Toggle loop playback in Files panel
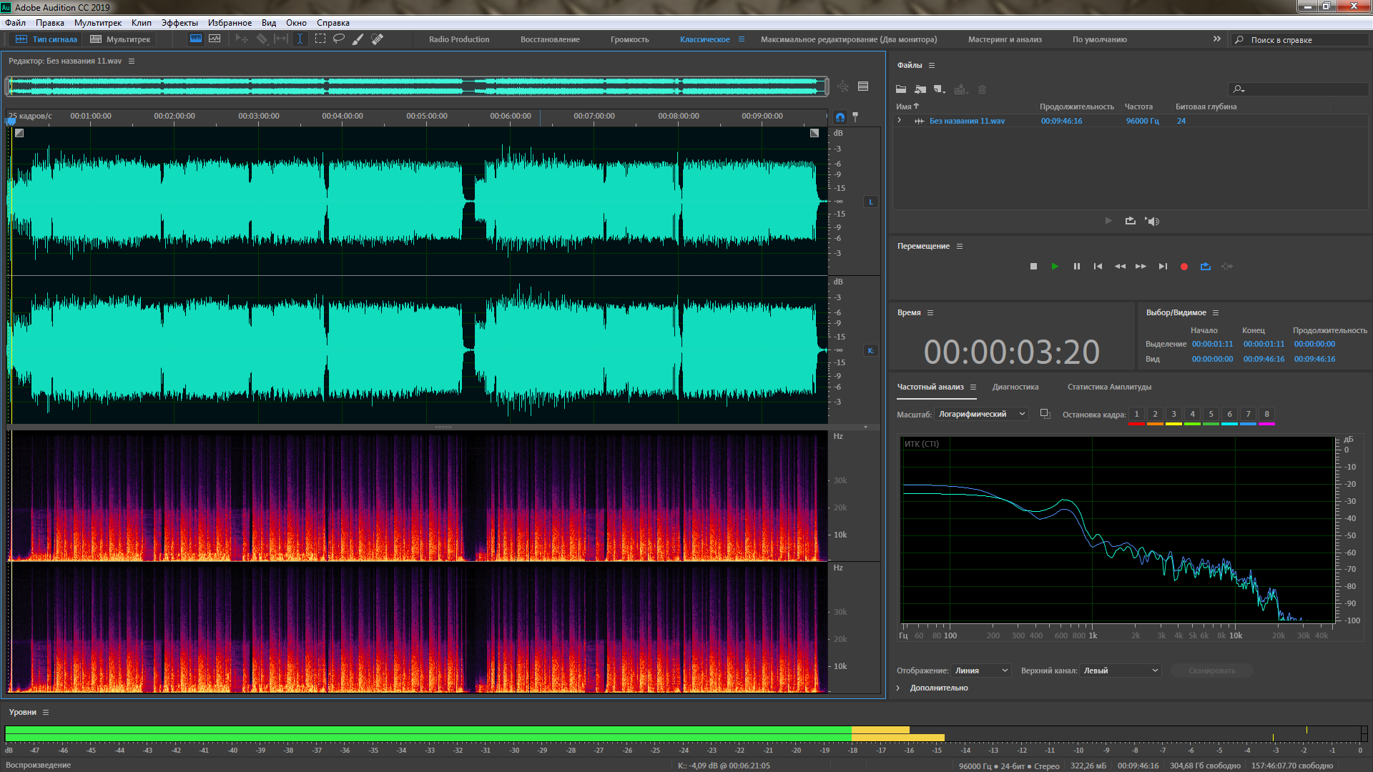 point(1130,221)
